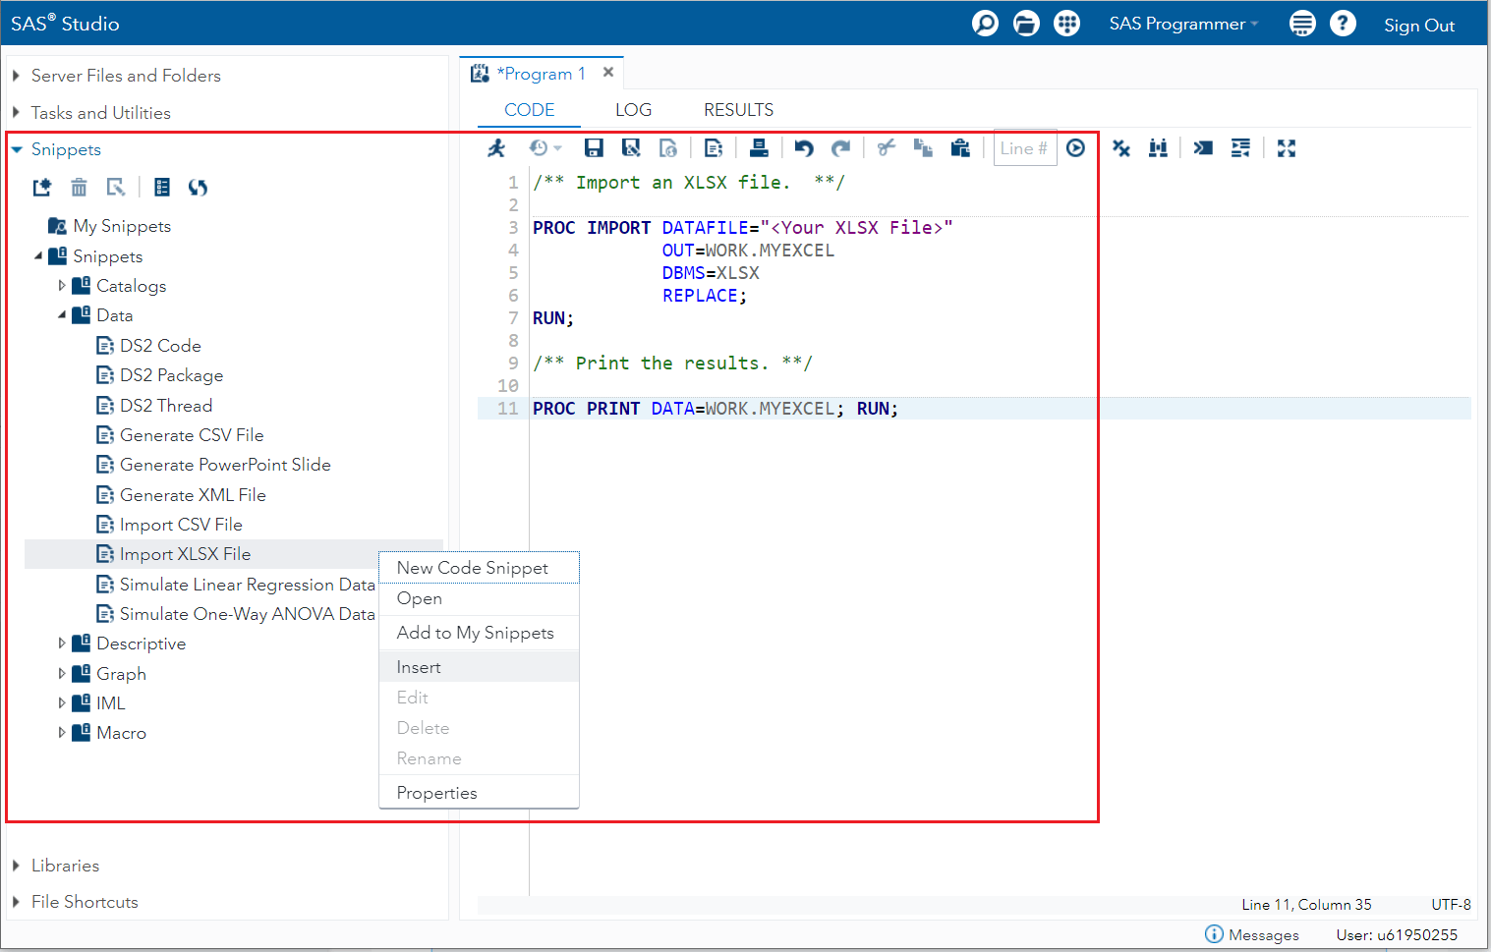The image size is (1491, 952).
Task: Clear all code with the X eraser icon
Action: click(x=1121, y=148)
